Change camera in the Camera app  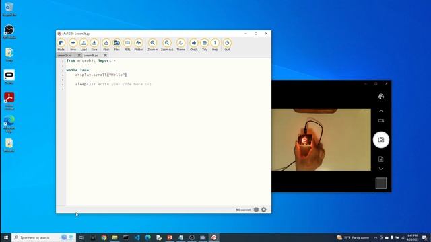coord(381,96)
